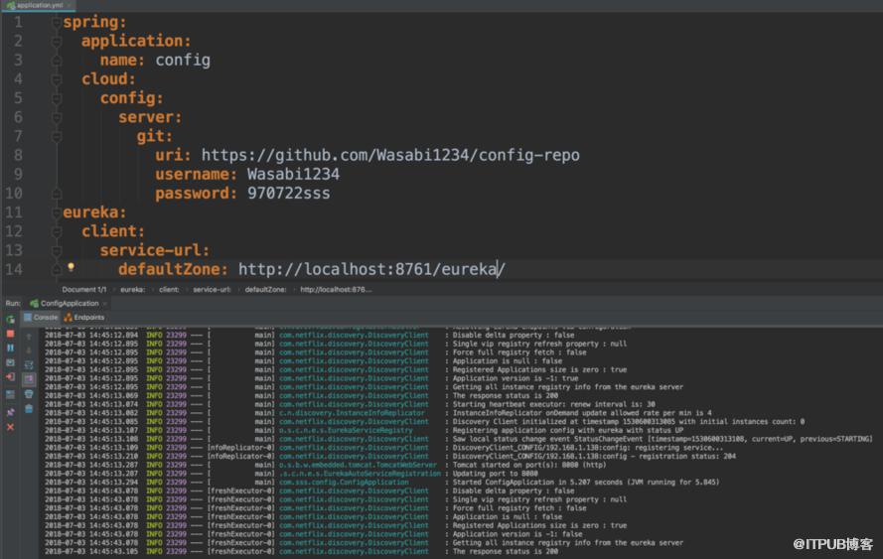Close the ConfigApplication run tab
This screenshot has height=559, width=883.
click(104, 304)
